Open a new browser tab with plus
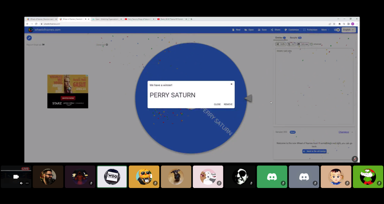This screenshot has height=204, width=384. click(191, 19)
